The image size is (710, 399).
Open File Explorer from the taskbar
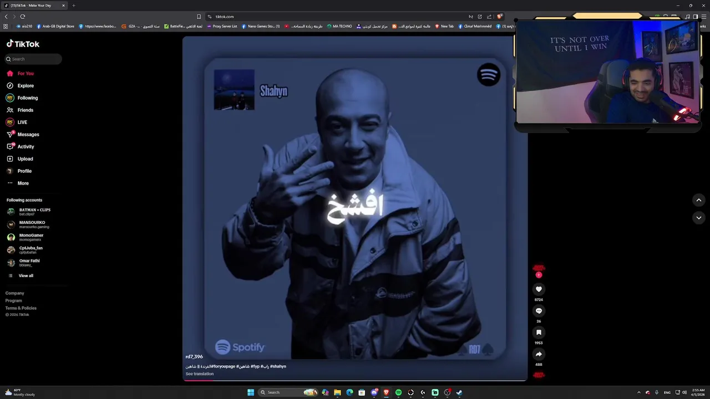pyautogui.click(x=337, y=392)
